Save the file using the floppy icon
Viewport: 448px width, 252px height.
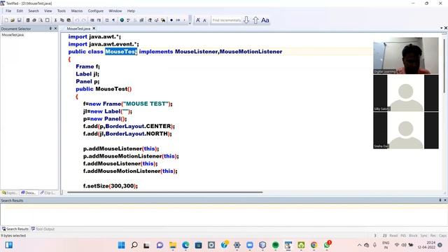pyautogui.click(x=20, y=20)
